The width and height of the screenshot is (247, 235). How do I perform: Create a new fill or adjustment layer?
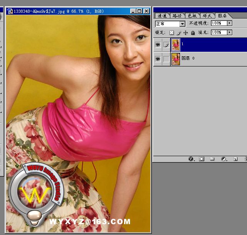click(x=223, y=159)
